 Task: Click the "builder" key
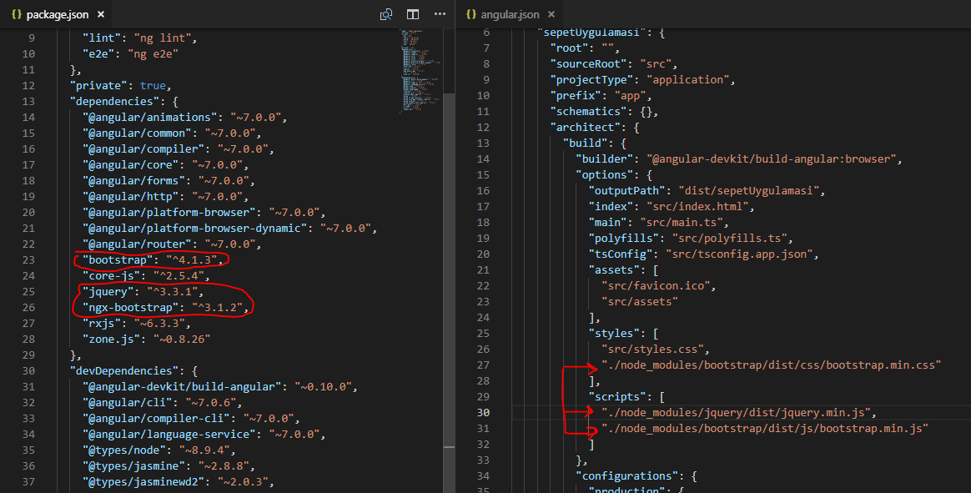coord(605,159)
